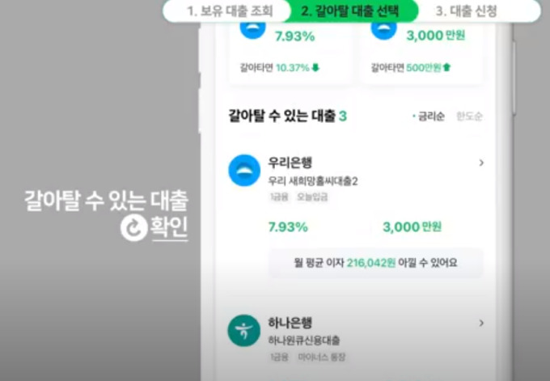Click the 월 평균 이자 216,042원 savings banner

click(x=375, y=263)
